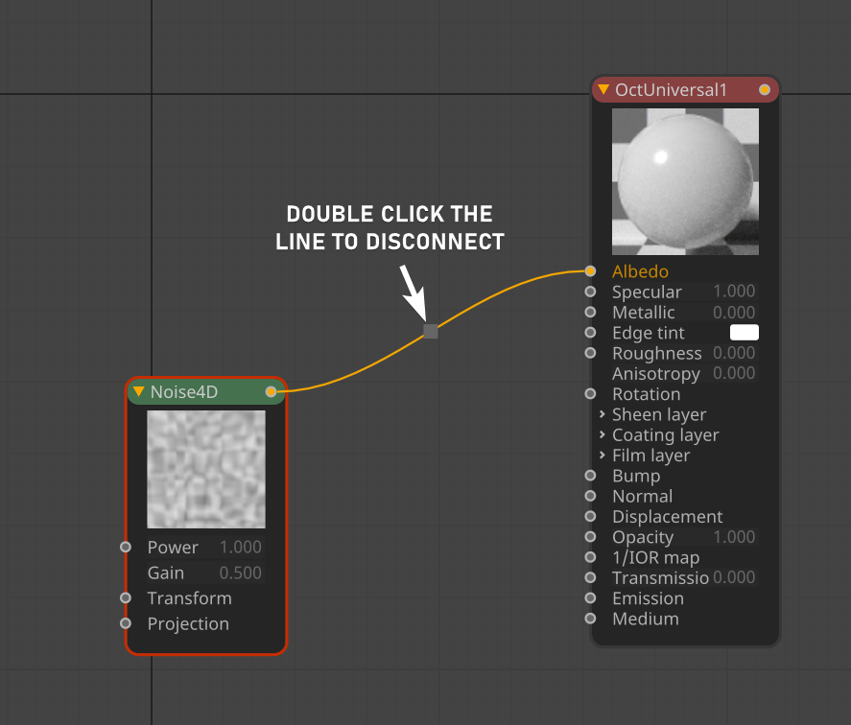Expand the Film layer section
This screenshot has width=851, height=725.
(602, 456)
